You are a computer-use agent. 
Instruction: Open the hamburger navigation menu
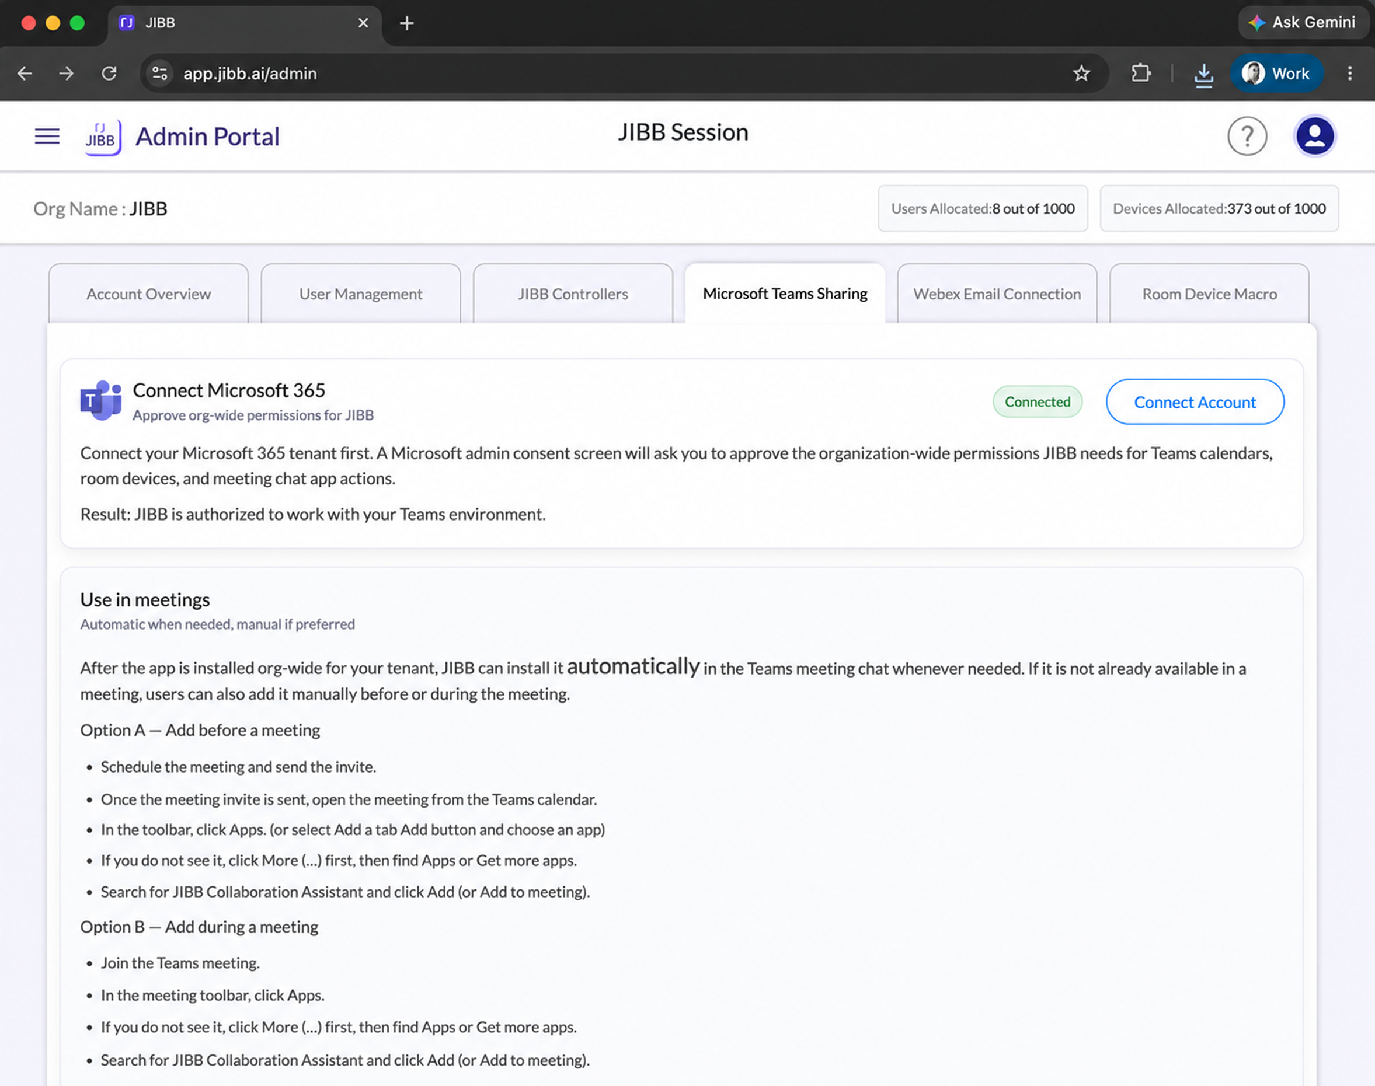tap(47, 136)
